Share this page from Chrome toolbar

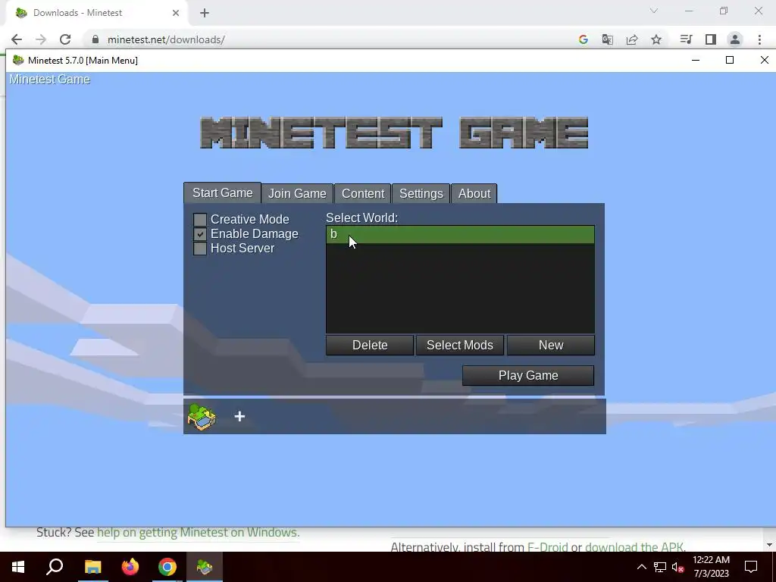(632, 39)
